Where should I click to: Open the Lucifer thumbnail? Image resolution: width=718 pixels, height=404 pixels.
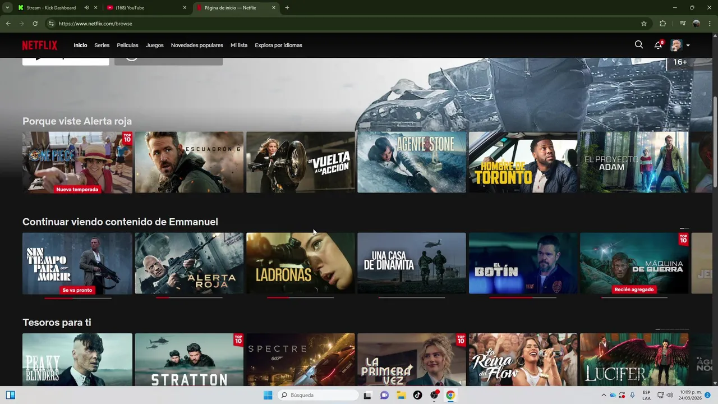(634, 360)
